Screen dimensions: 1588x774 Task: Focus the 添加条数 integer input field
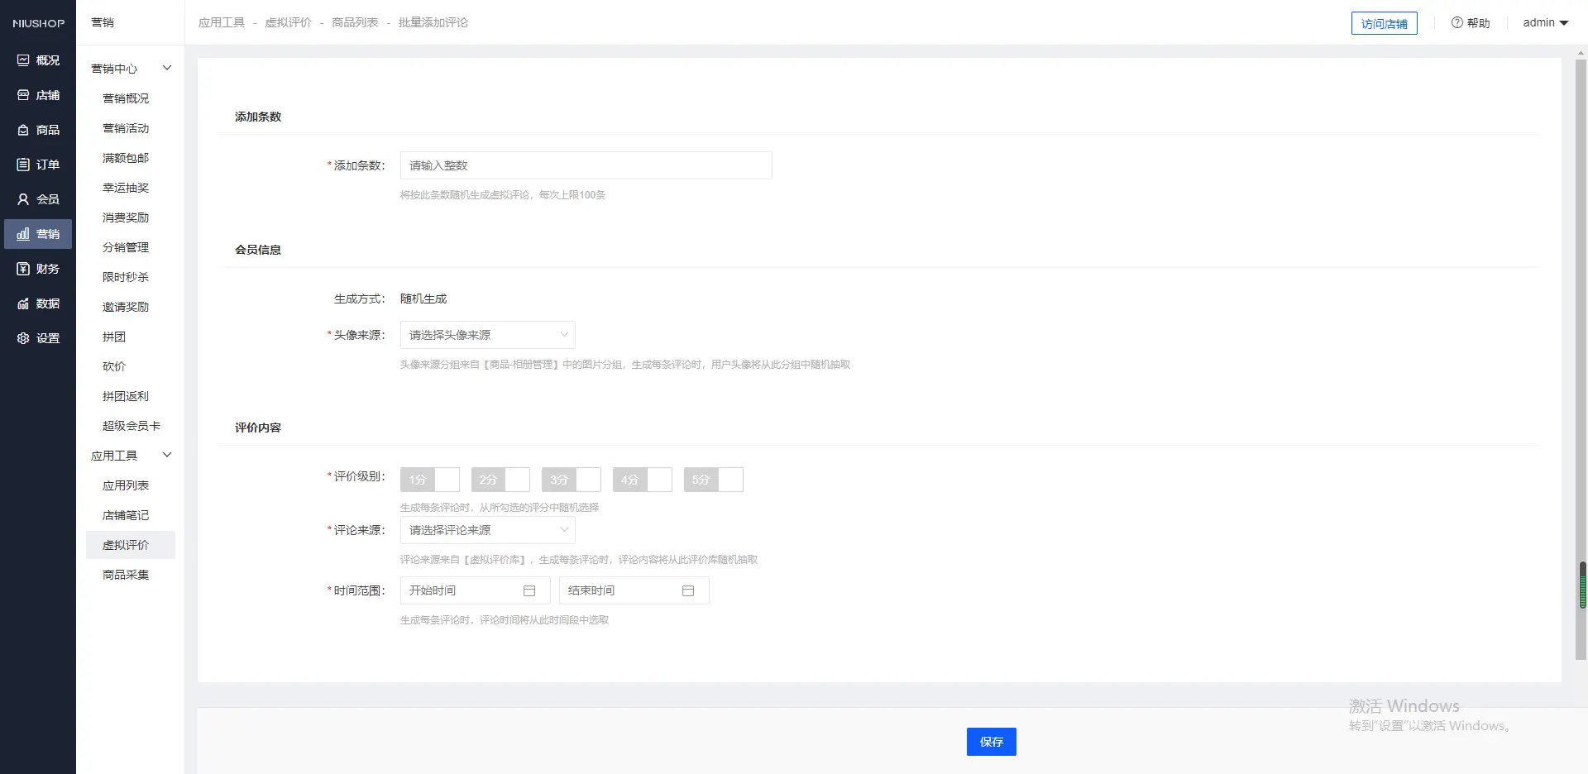[x=586, y=165]
